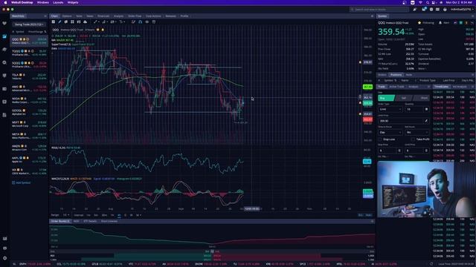
Task: Select META row in watchlist
Action: click(x=29, y=136)
